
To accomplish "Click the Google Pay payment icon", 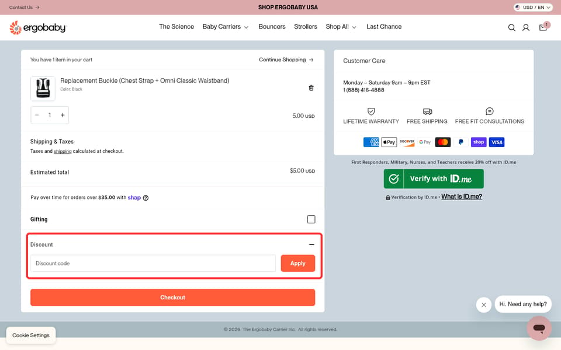I will pos(425,142).
